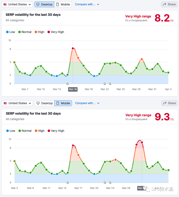Toggle the Very High legend item in the top chart

[x=56, y=32]
